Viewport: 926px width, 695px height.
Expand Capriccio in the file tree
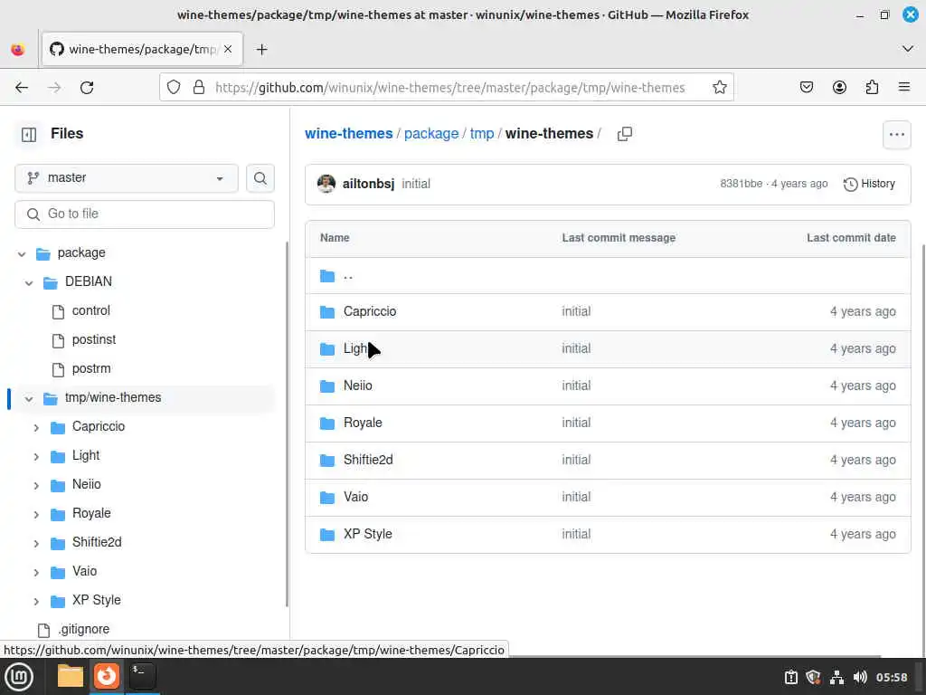click(x=36, y=427)
